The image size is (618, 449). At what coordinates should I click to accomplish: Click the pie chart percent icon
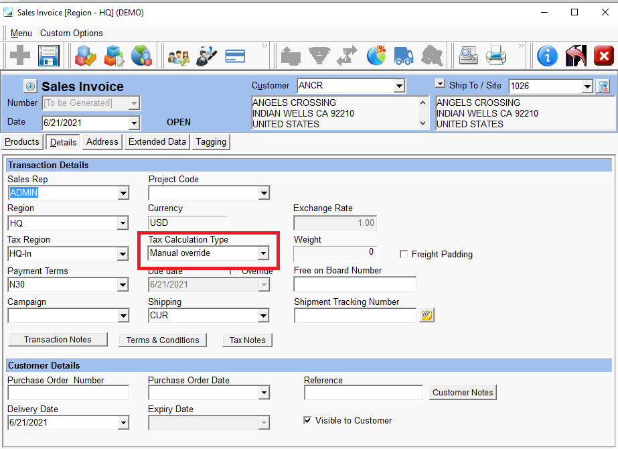[x=377, y=56]
